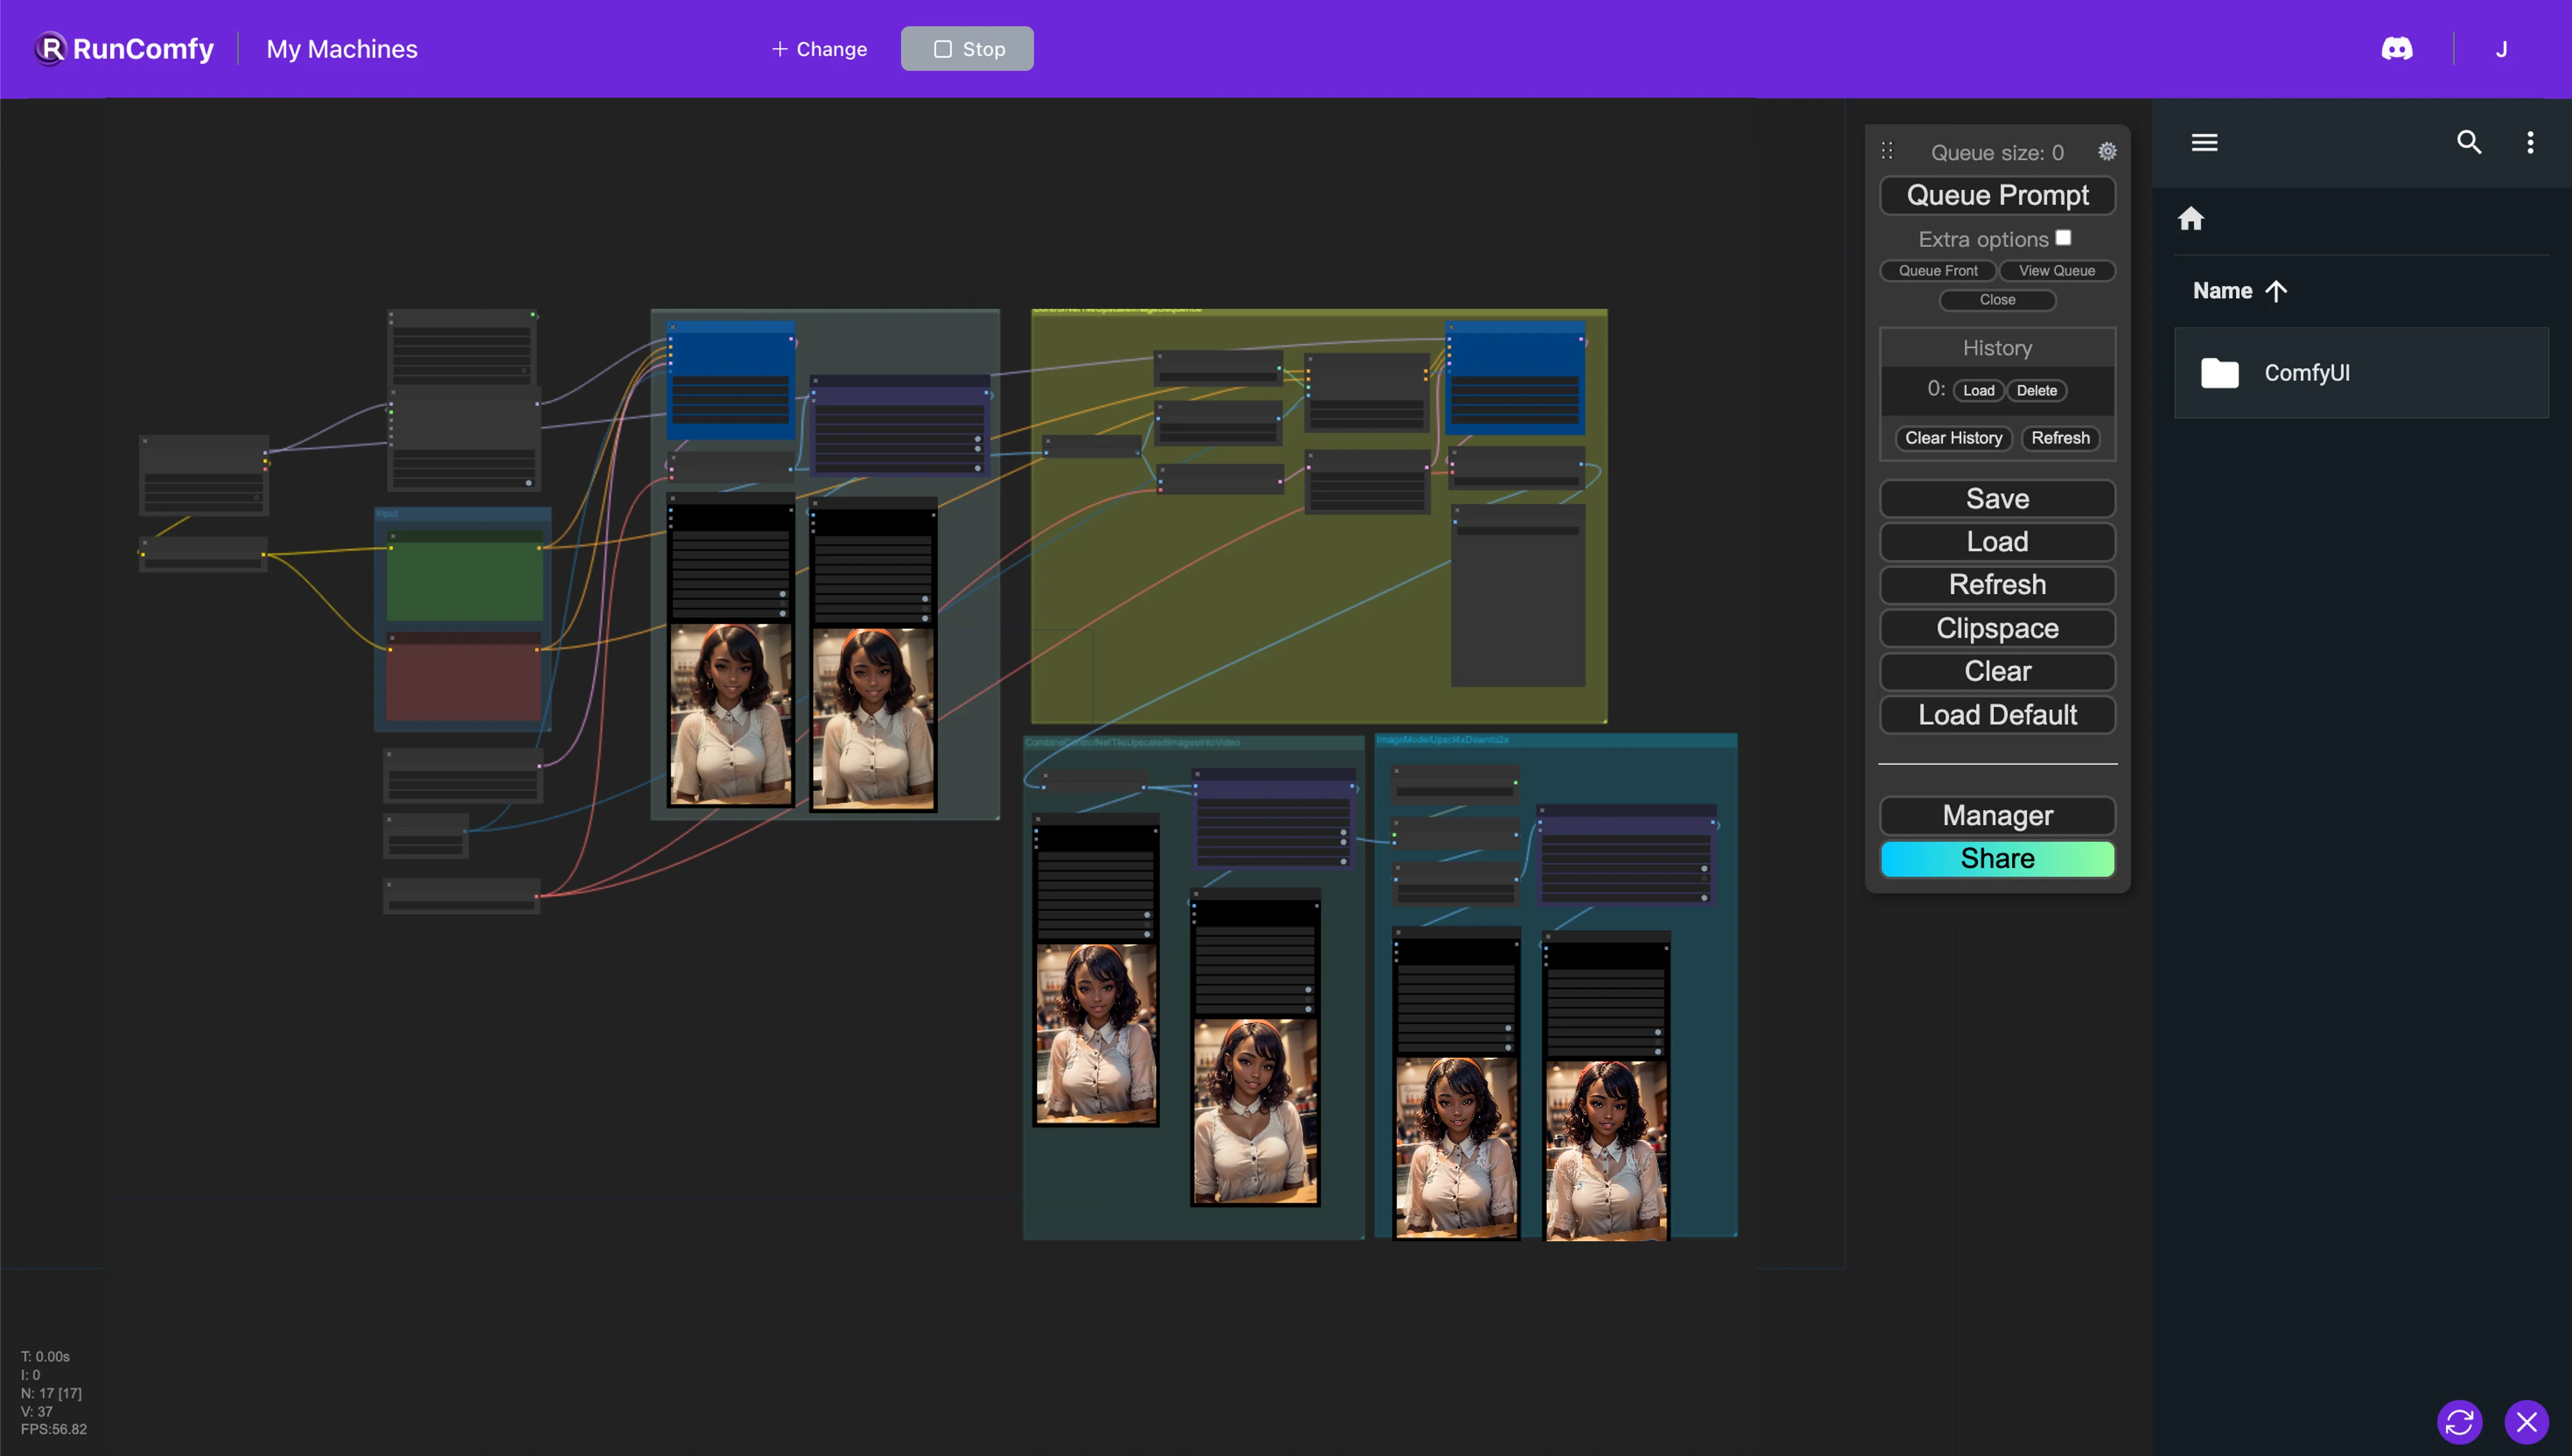Open the queue settings gear icon
The image size is (2572, 1456).
(2107, 152)
